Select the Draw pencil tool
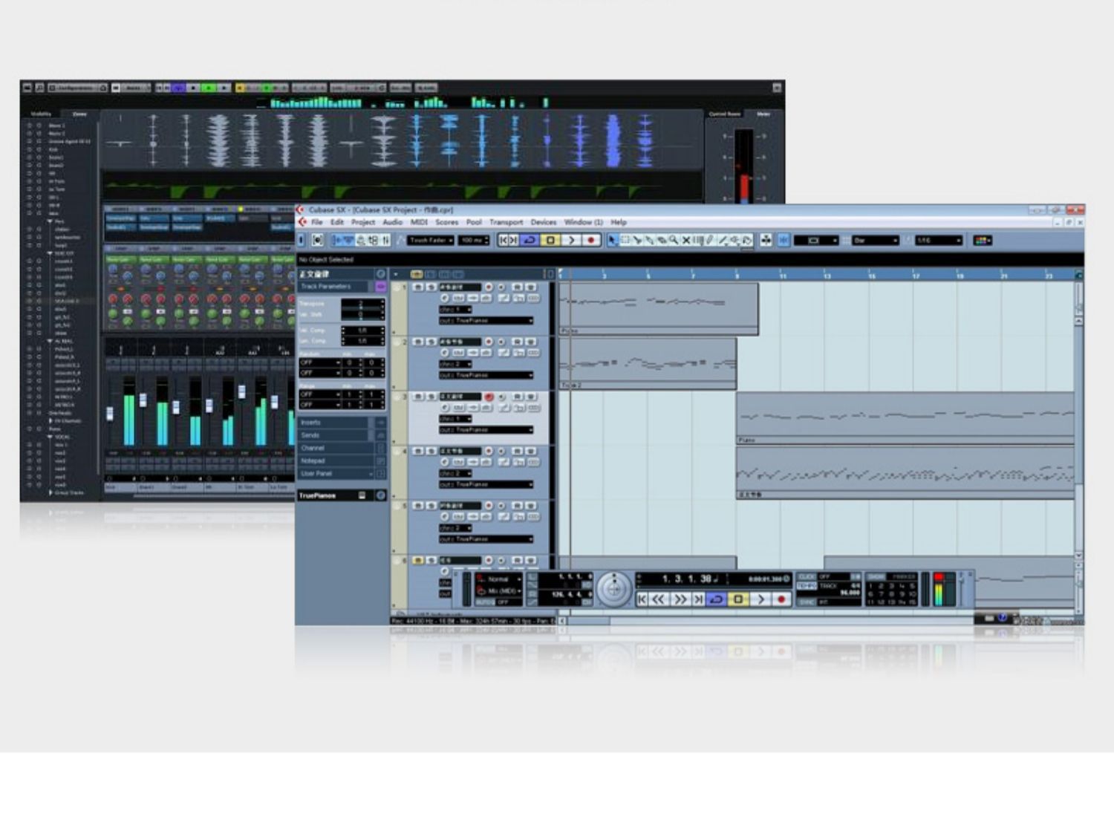This screenshot has height=814, width=1114. 710,240
